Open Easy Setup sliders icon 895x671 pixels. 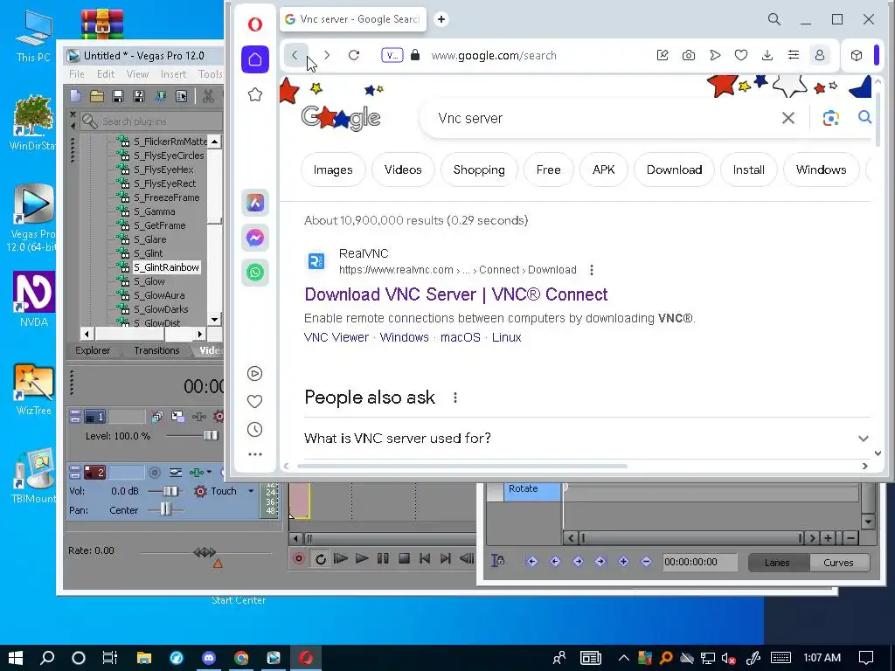coord(794,55)
